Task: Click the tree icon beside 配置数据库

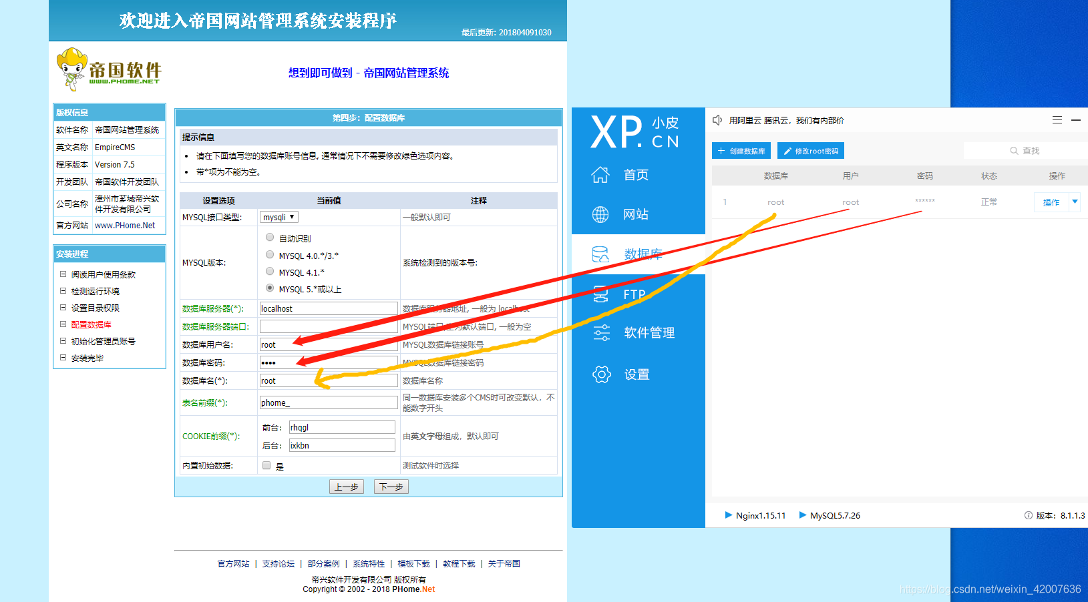Action: [63, 324]
